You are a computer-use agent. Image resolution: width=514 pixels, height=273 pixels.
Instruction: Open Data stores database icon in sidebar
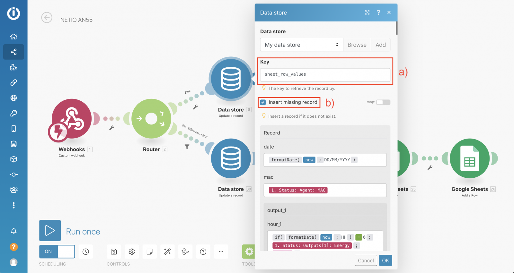coord(13,144)
